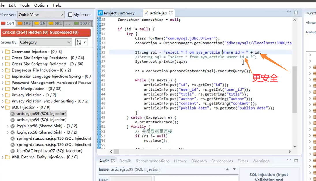Expand Cross-Site Scripting: Reflected category
Viewport: 316px width, 181px height.
3,64
